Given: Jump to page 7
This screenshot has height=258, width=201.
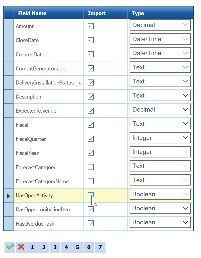Looking at the screenshot, I should point(100,247).
